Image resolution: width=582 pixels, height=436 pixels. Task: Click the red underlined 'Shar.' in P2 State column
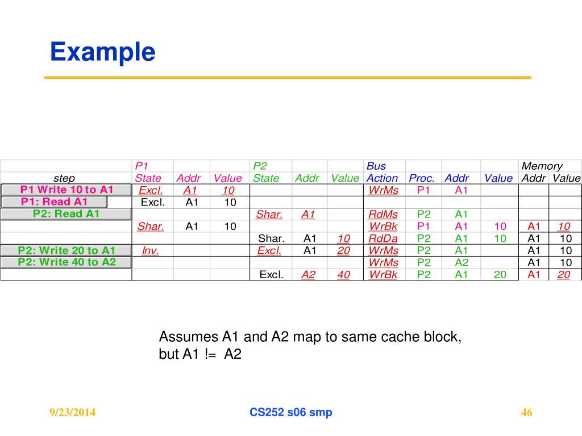269,214
